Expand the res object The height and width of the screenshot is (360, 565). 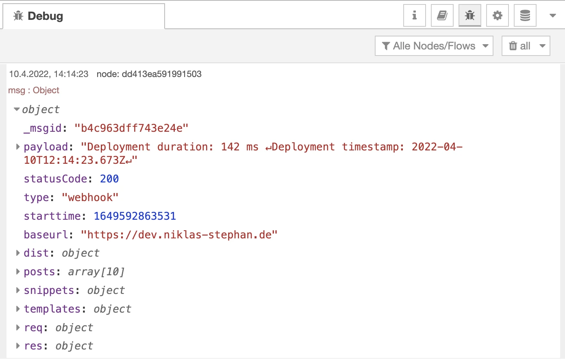18,346
